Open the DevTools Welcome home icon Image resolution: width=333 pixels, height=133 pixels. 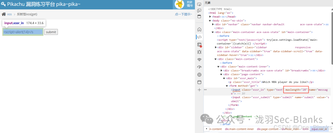pos(199,29)
